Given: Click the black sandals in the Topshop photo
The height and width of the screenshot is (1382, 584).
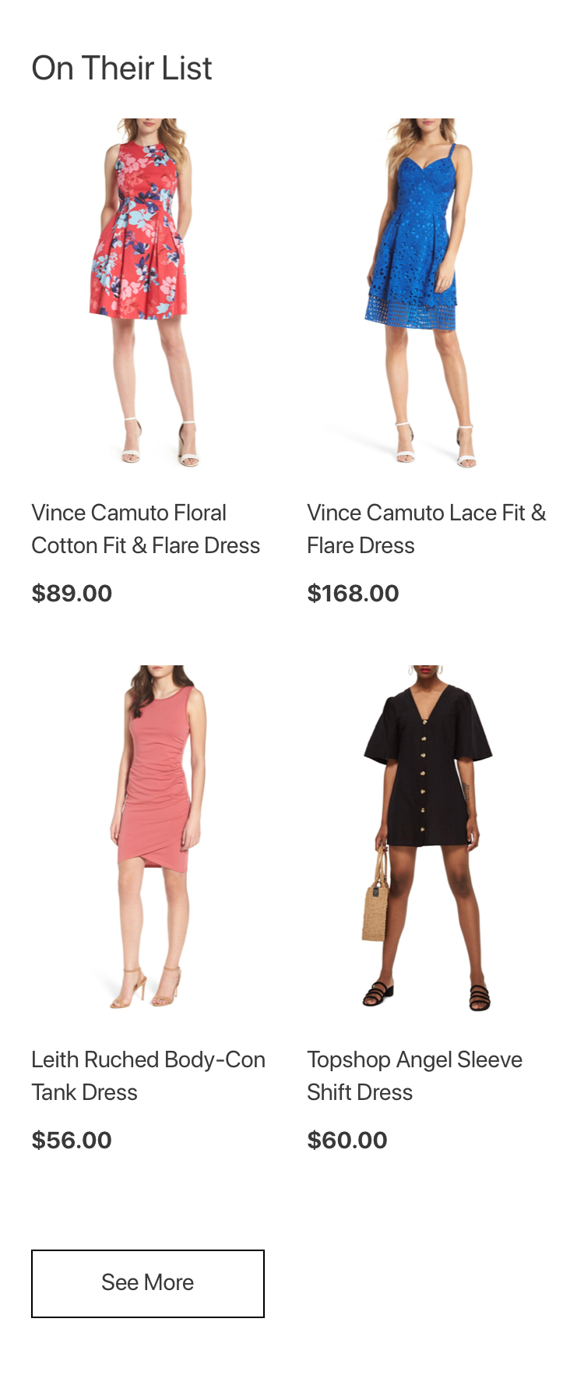Looking at the screenshot, I should point(428,996).
